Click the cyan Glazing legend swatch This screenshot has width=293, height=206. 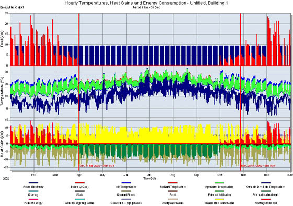pos(33,191)
